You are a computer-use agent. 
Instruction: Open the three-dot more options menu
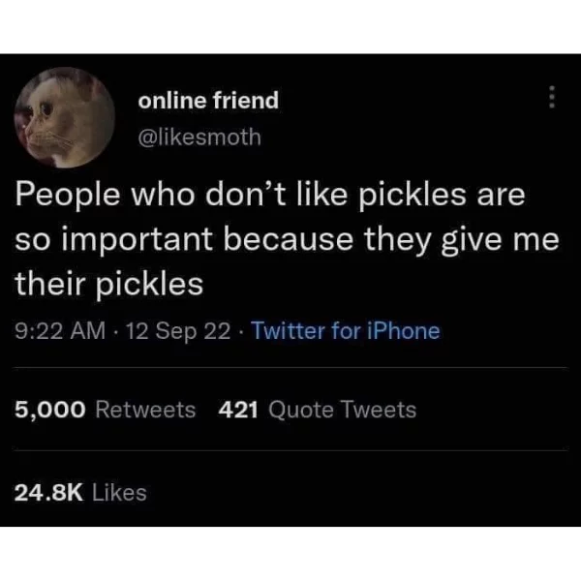552,97
